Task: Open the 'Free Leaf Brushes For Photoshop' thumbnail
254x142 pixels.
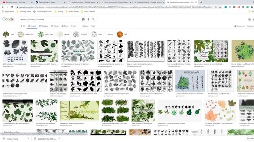Action: tap(156, 81)
